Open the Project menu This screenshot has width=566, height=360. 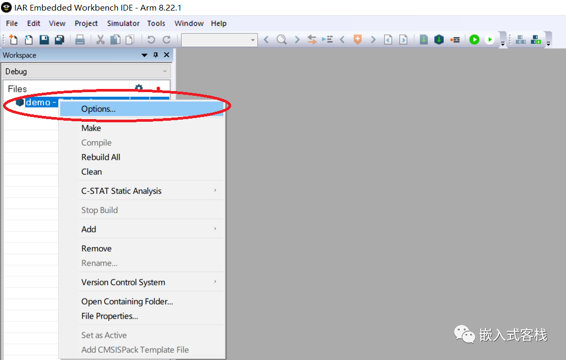(x=86, y=23)
